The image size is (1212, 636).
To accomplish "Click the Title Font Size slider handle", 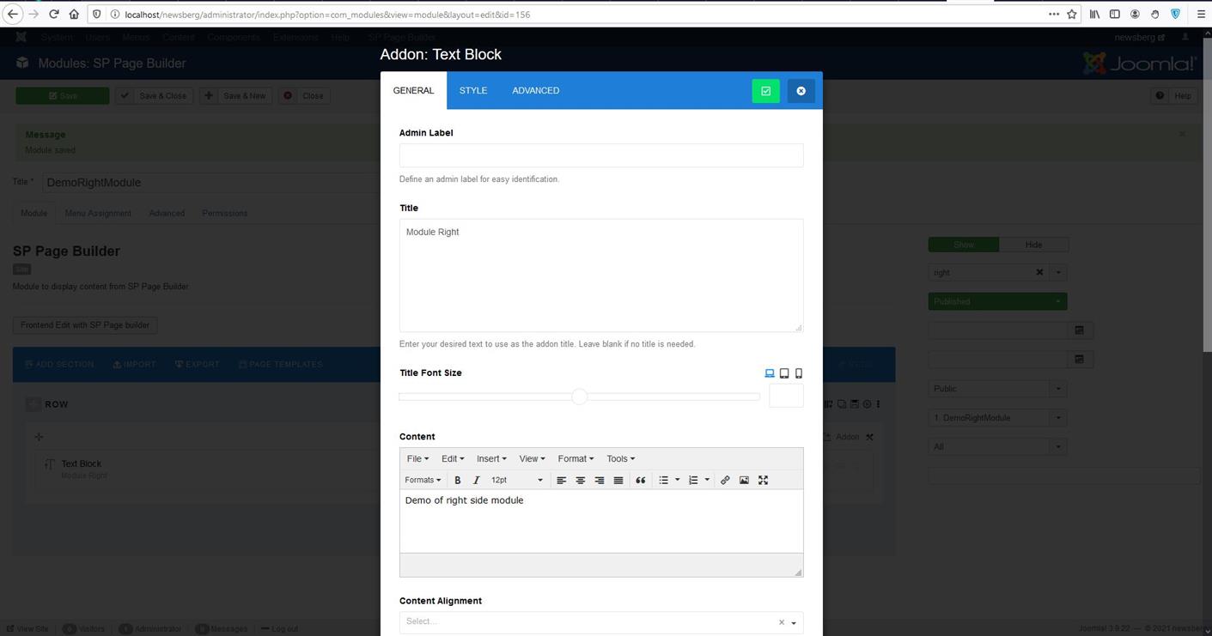I will click(580, 397).
